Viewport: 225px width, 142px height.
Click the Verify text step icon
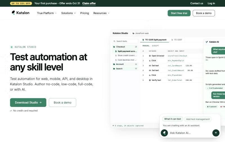[x=150, y=80]
